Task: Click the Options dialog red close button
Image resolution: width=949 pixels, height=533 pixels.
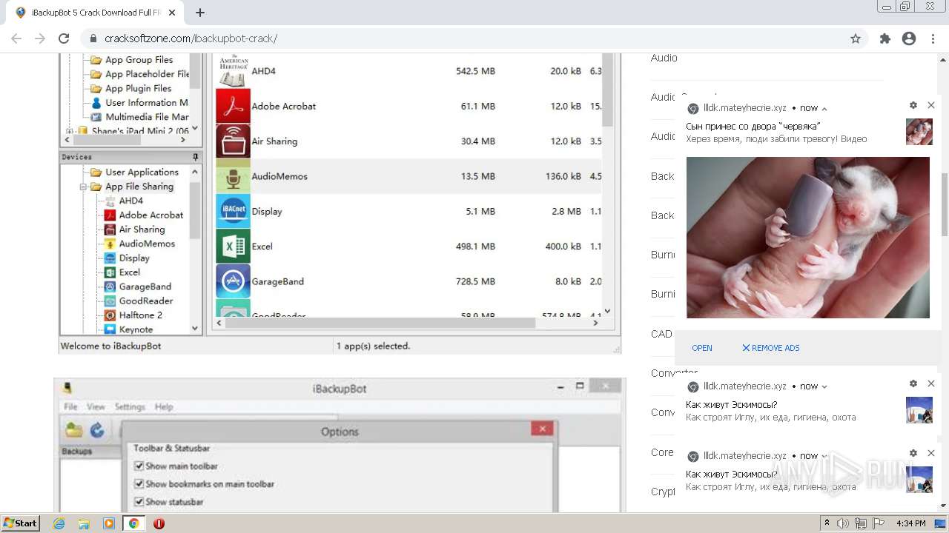Action: [x=542, y=429]
